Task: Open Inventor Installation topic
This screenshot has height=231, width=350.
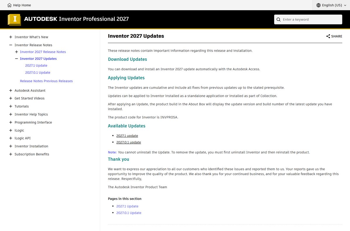Action: 31,146
